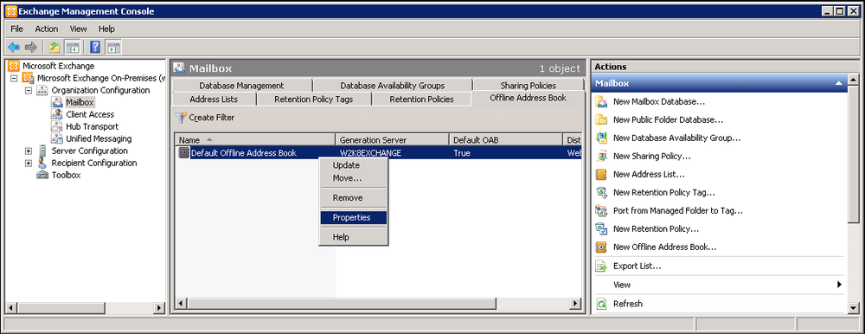Click the Exchange Management Console title icon
Viewport: 865px width, 334px height.
[x=11, y=11]
